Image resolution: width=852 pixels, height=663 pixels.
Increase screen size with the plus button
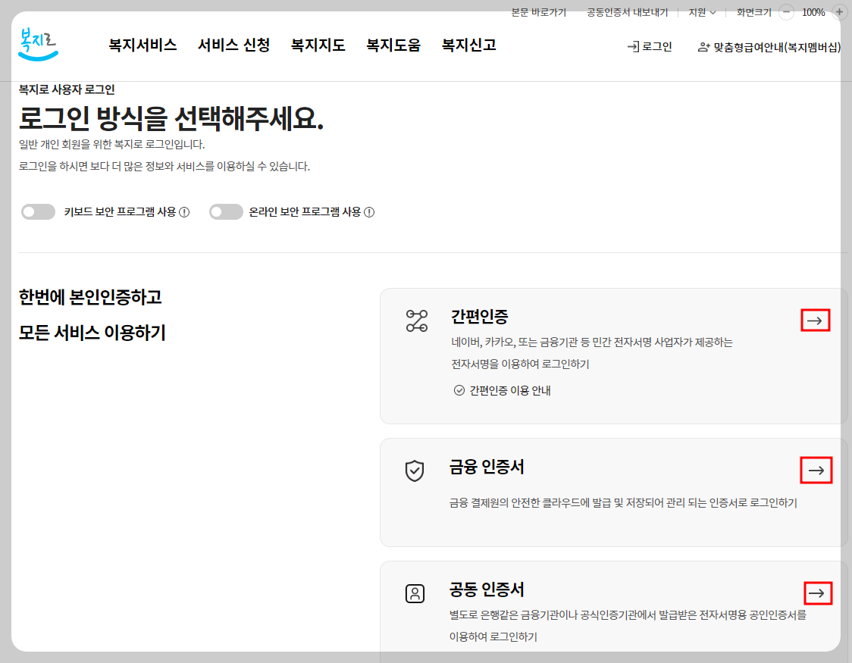(x=838, y=12)
